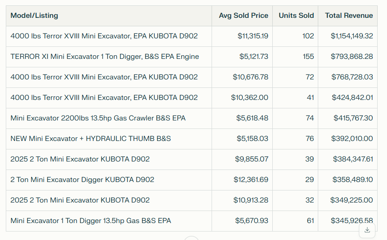Select the Mini Excavator 2200lbs Gas Crawler listing
This screenshot has height=240, width=387.
point(98,118)
